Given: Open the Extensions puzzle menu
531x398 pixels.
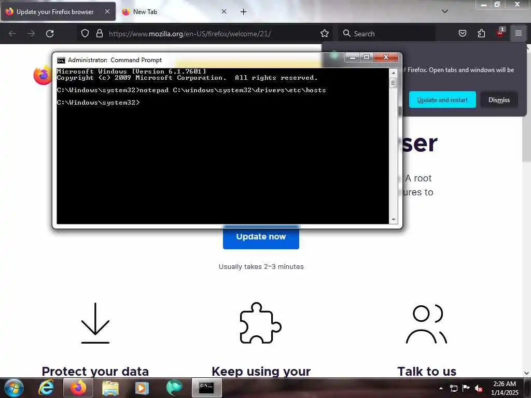Looking at the screenshot, I should 481,33.
